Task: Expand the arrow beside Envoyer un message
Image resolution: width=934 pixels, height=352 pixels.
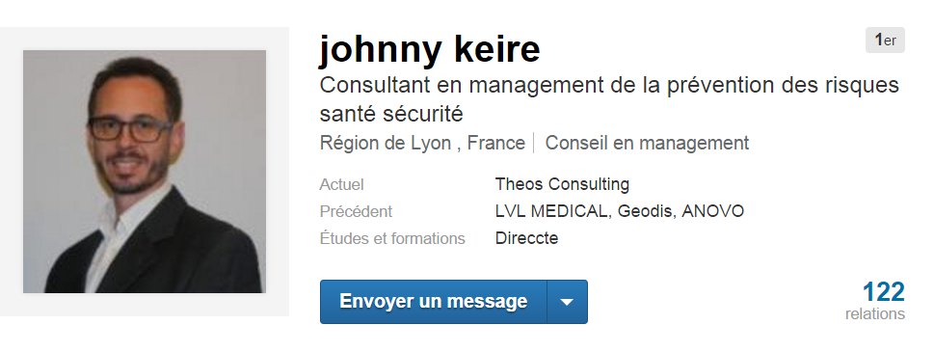Action: [x=567, y=302]
